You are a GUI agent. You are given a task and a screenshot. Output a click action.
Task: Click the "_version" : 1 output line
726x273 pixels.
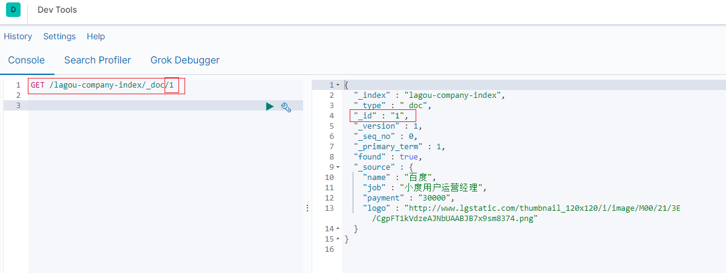coord(387,126)
